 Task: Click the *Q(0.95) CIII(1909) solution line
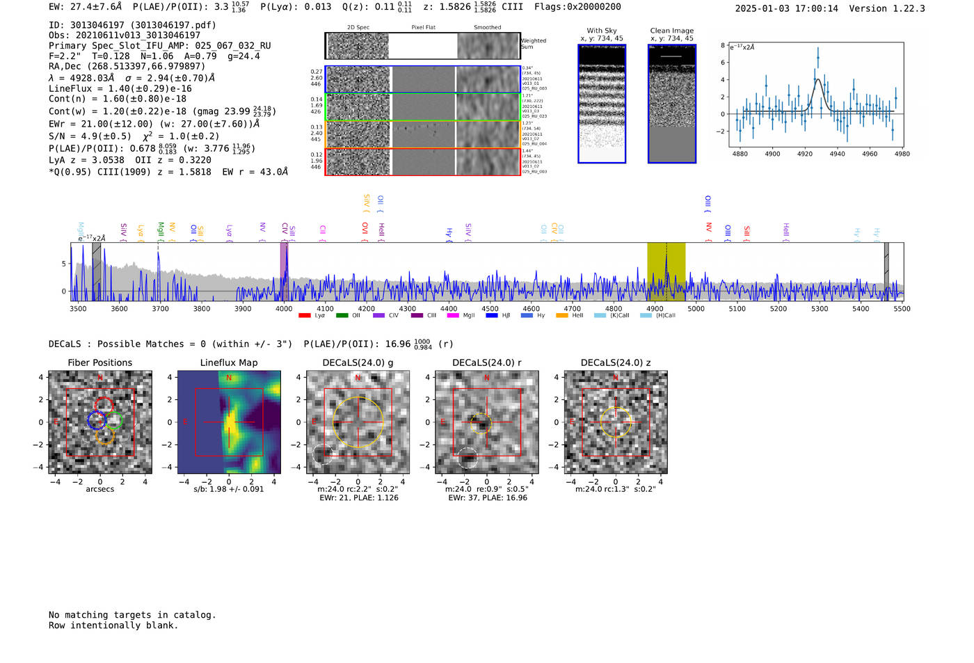[168, 172]
